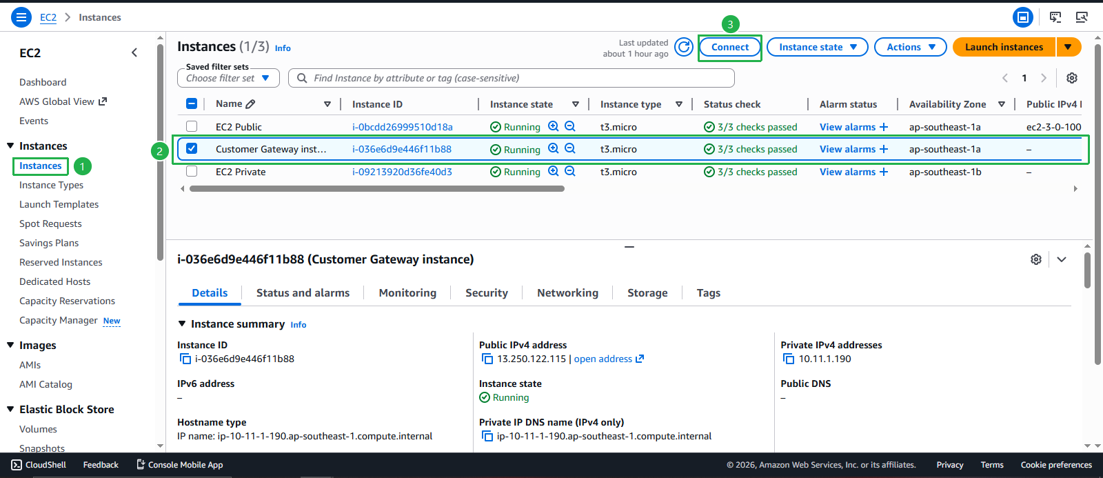Click the rightmost top bar screen icon

(1082, 17)
